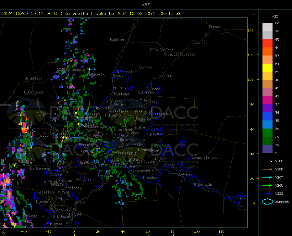Click the L_Asuncion label

click(x=162, y=76)
